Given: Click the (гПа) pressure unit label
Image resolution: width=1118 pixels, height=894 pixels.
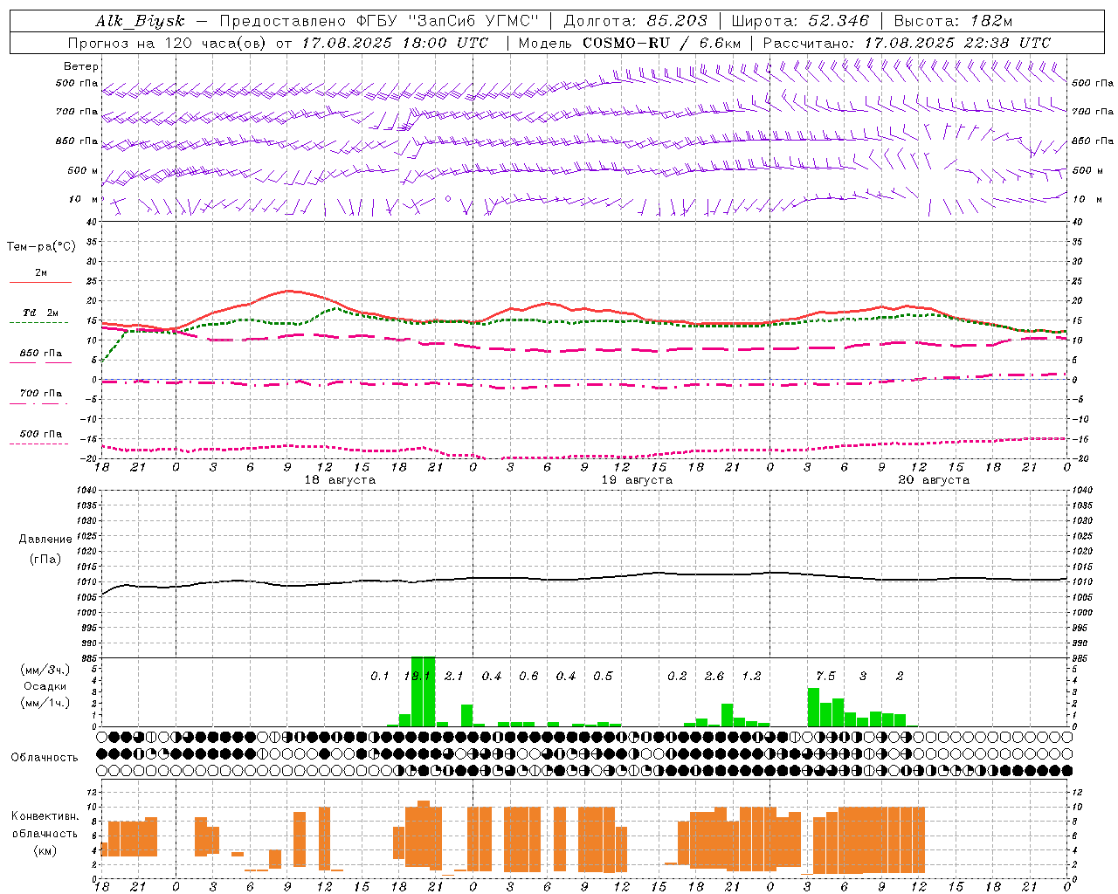Looking at the screenshot, I should 45,560.
